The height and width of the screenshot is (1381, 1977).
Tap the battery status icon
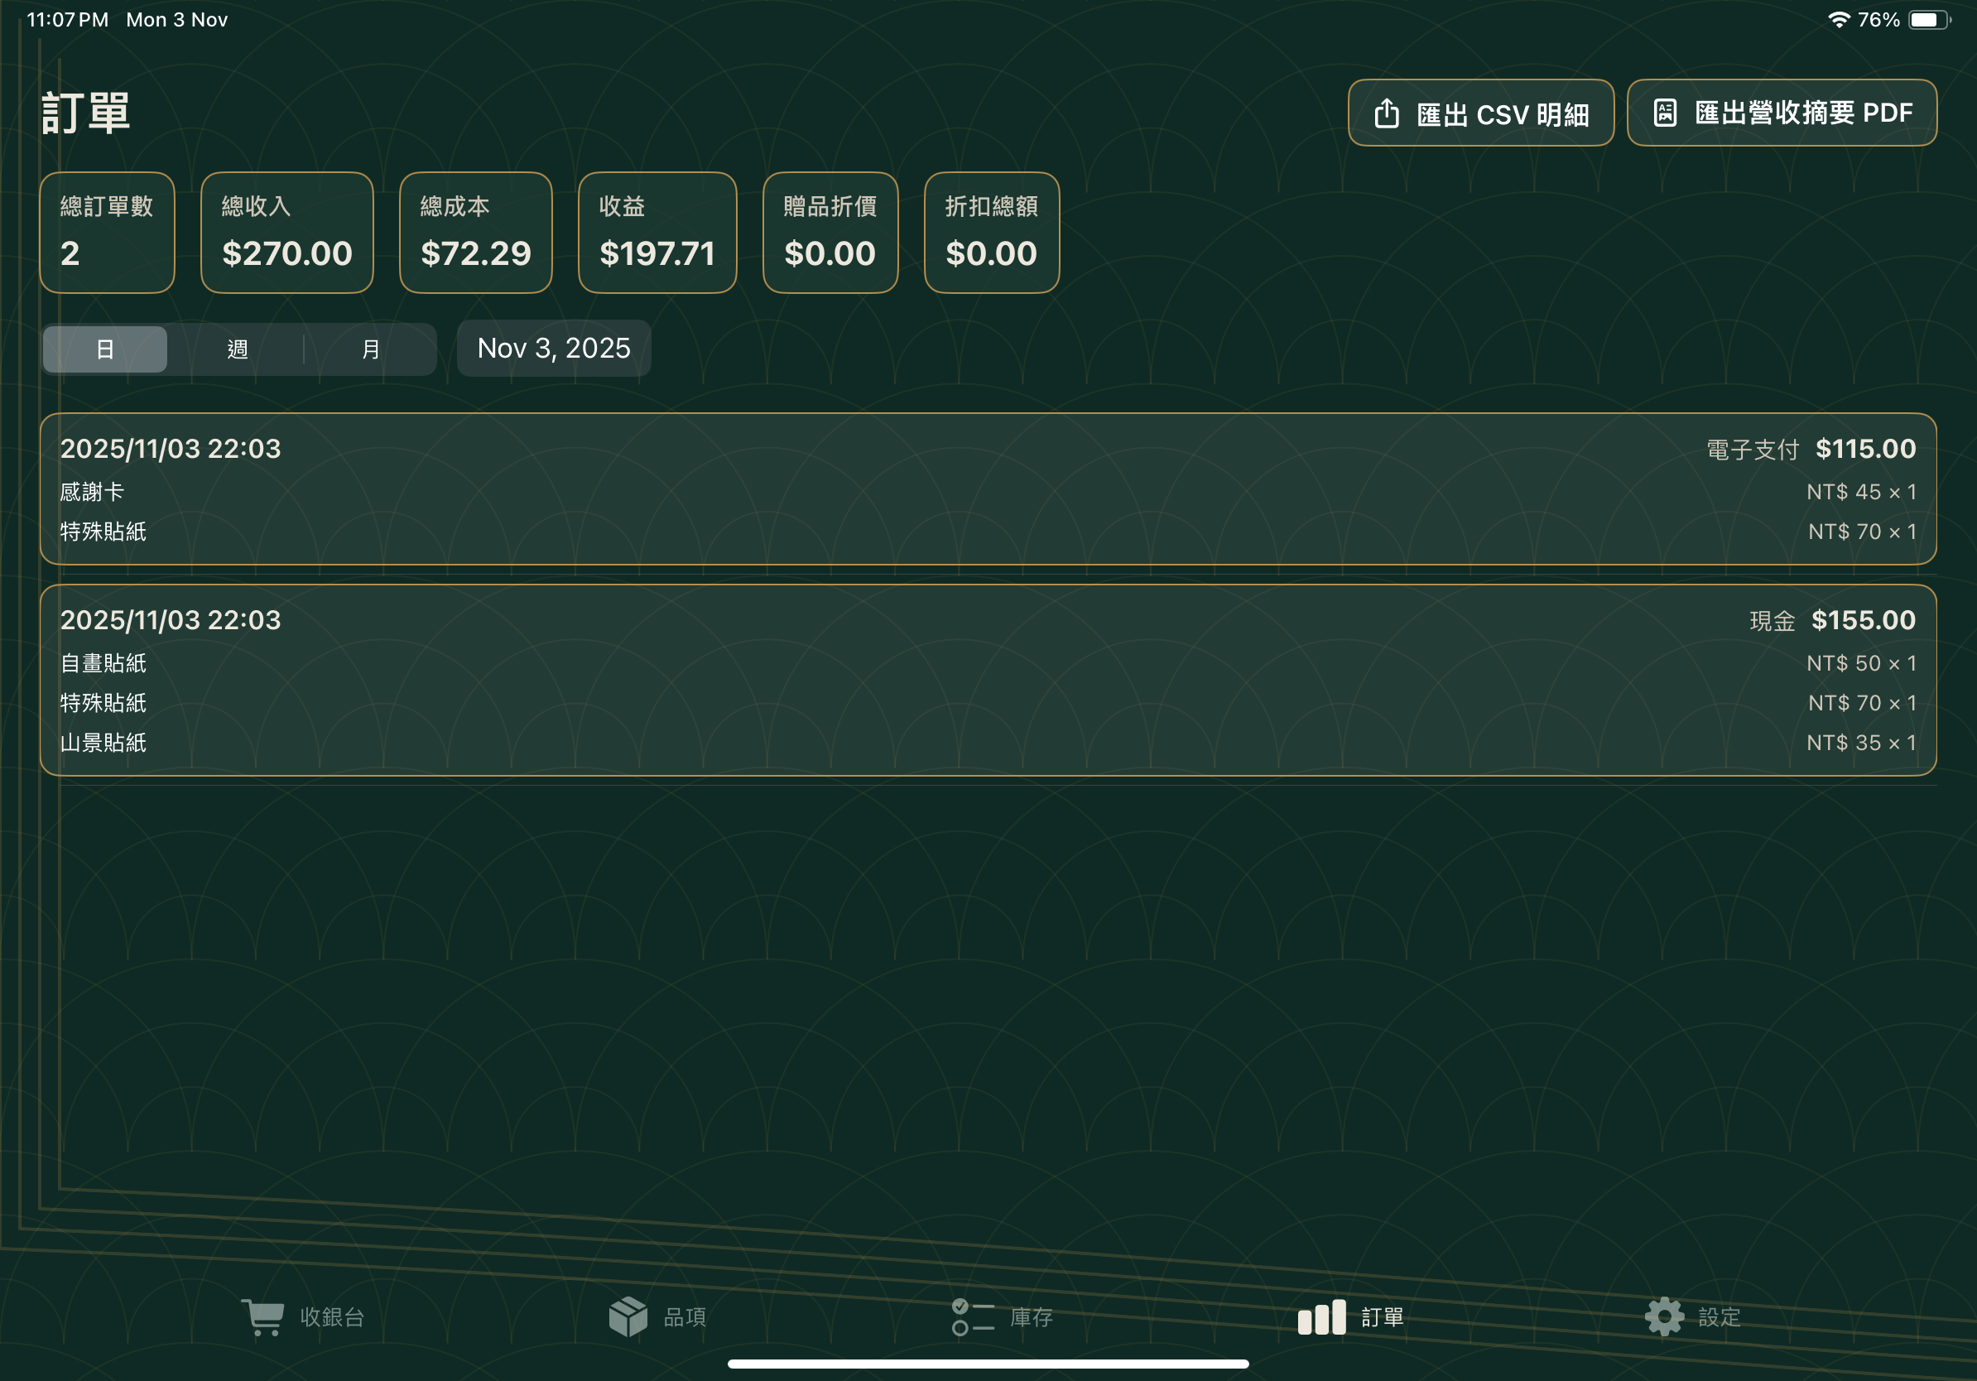point(1929,20)
